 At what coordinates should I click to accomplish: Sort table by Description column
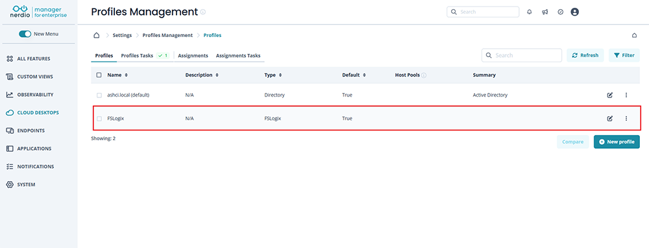(202, 75)
